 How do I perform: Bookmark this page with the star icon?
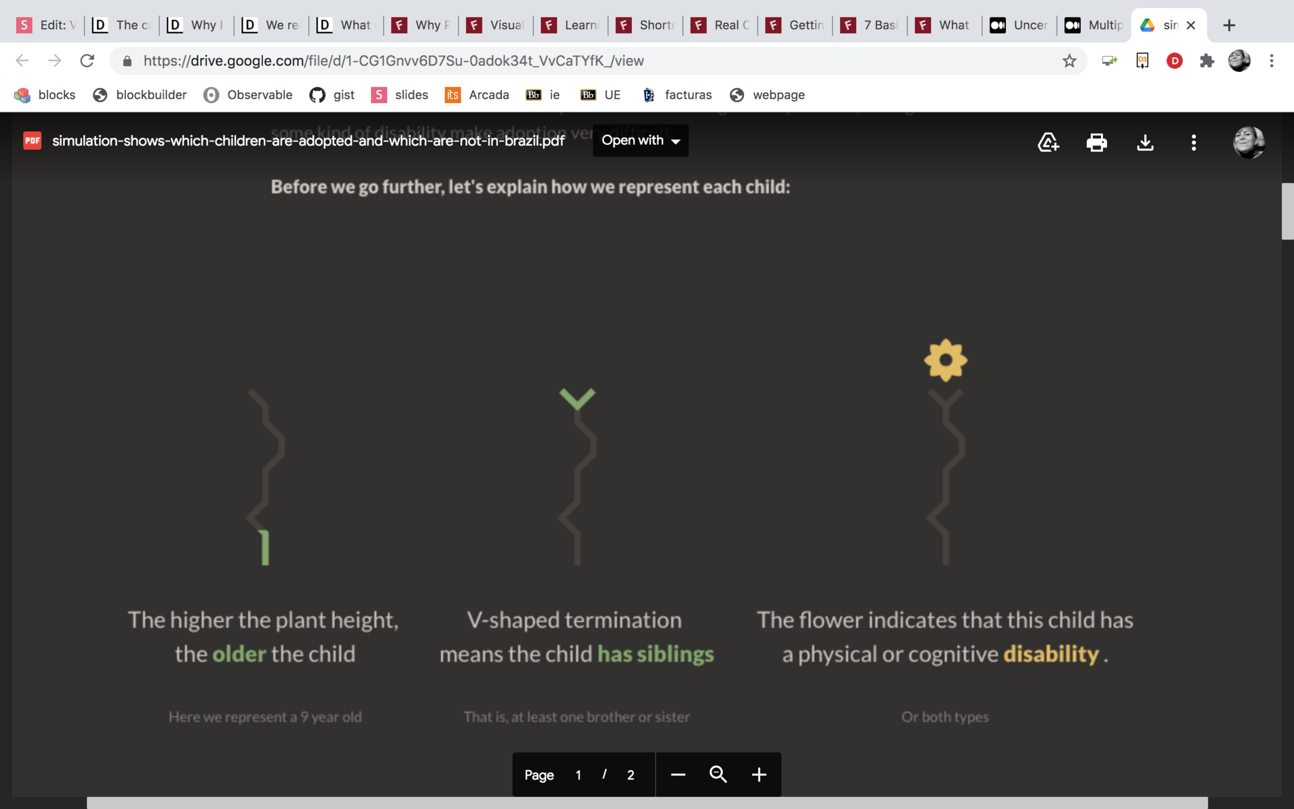[1069, 61]
